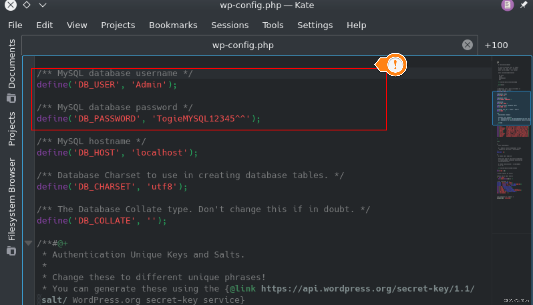Click the multicolored lower section of the minimap
Screen dimensions: 533x305
(509, 187)
